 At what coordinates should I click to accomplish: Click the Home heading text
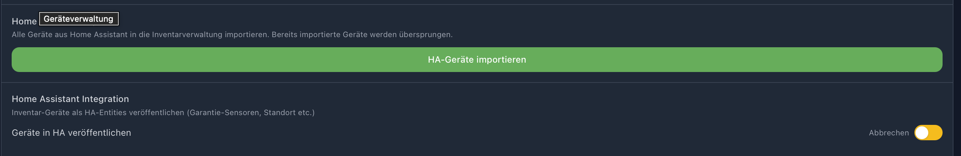pyautogui.click(x=24, y=22)
